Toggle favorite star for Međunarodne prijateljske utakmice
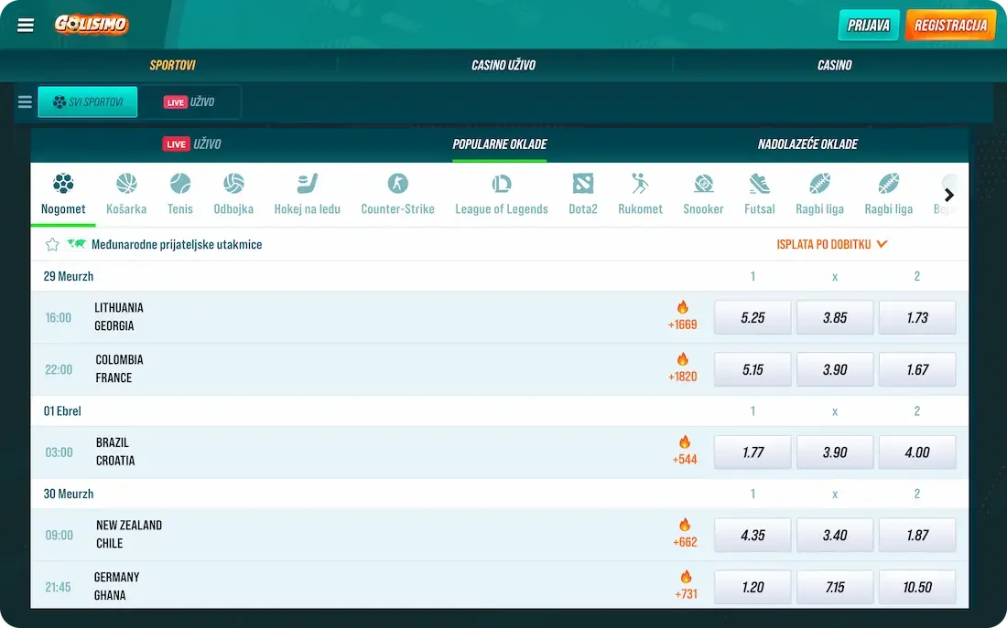This screenshot has width=1007, height=628. pyautogui.click(x=52, y=244)
